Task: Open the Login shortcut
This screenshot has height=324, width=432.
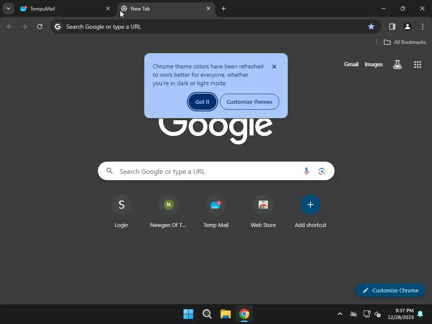Action: click(x=121, y=211)
